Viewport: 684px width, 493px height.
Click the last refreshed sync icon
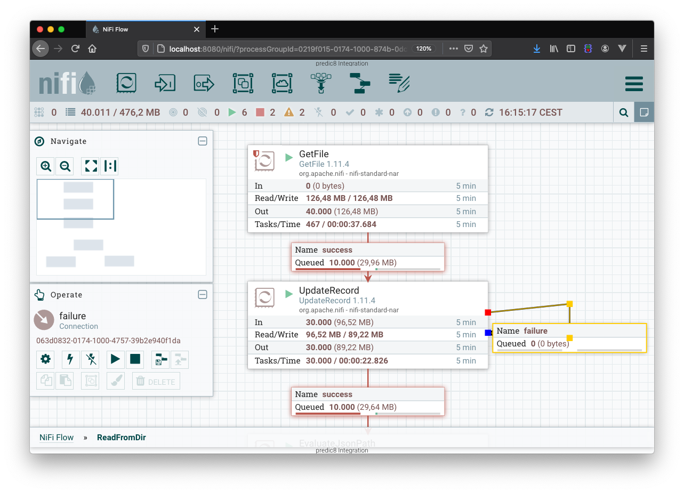[x=489, y=112]
